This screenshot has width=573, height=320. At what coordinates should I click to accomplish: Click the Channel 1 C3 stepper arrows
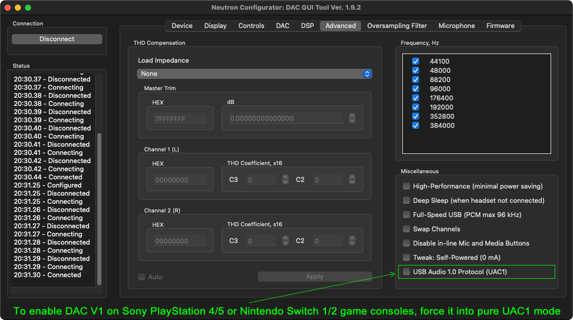(x=285, y=179)
